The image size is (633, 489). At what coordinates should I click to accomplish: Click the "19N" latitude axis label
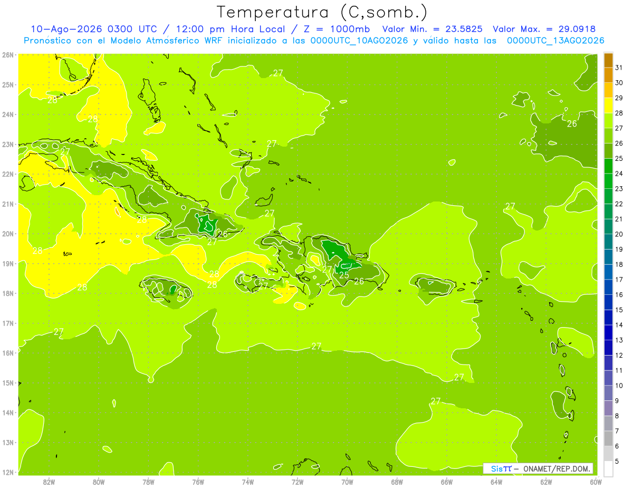pos(8,263)
